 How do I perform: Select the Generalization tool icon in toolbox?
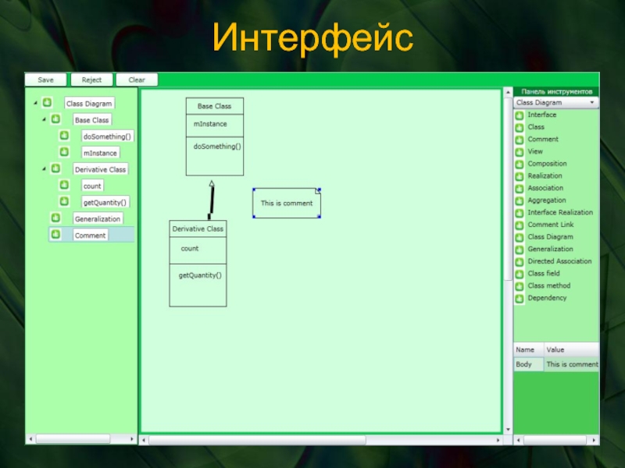coord(520,250)
